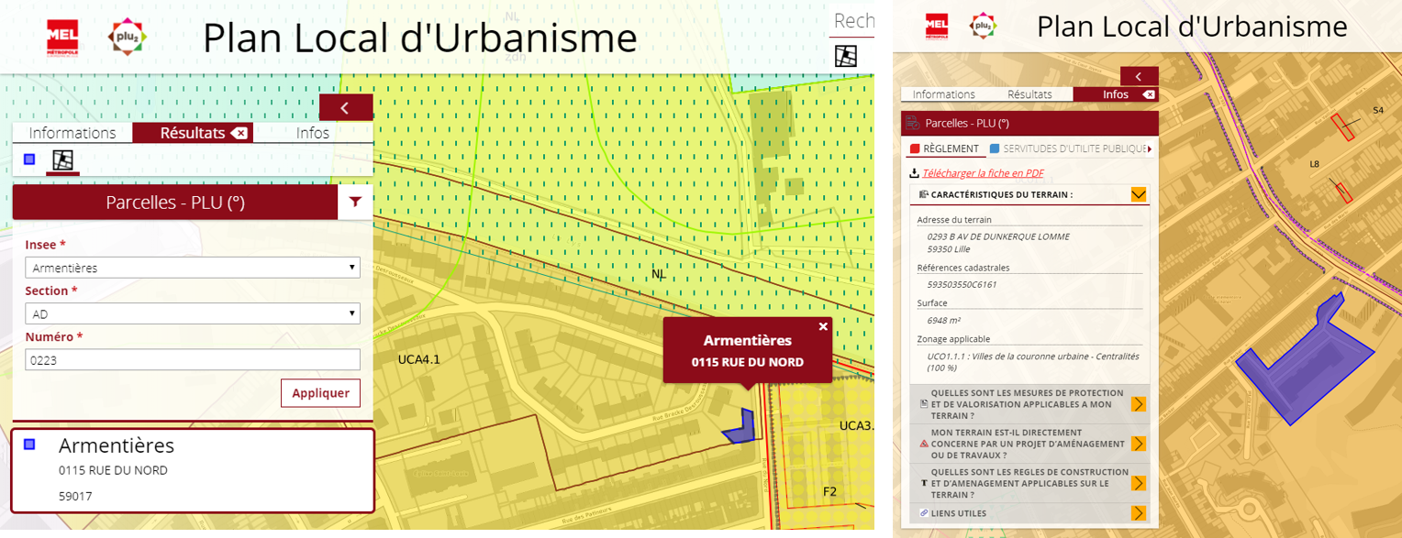Toggle the blue layer square under Informations tab
Image resolution: width=1402 pixels, height=538 pixels.
point(29,159)
